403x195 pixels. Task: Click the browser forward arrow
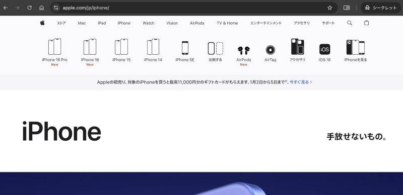point(18,8)
